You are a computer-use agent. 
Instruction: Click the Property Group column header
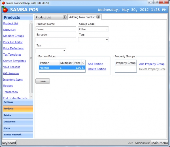[126, 63]
